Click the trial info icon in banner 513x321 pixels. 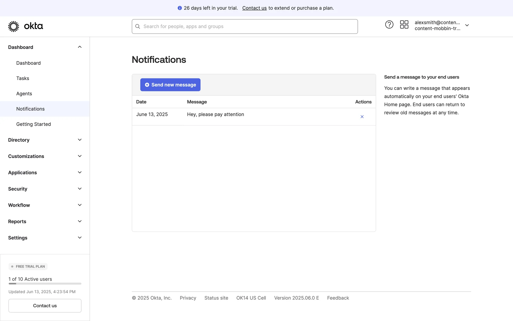pos(180,8)
